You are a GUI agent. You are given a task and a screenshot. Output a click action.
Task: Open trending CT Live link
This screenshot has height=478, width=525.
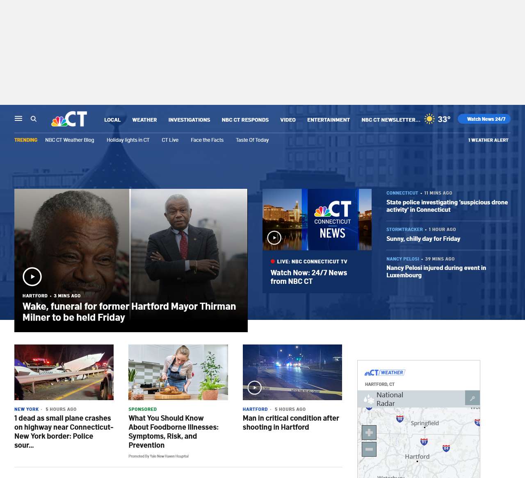[170, 140]
